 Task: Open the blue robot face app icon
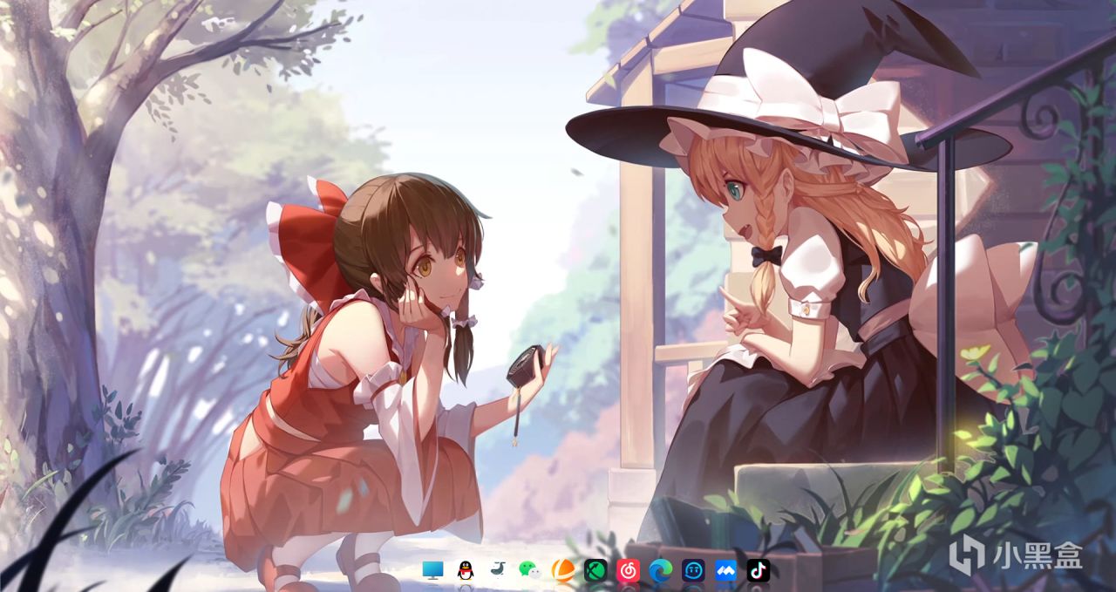coord(693,570)
